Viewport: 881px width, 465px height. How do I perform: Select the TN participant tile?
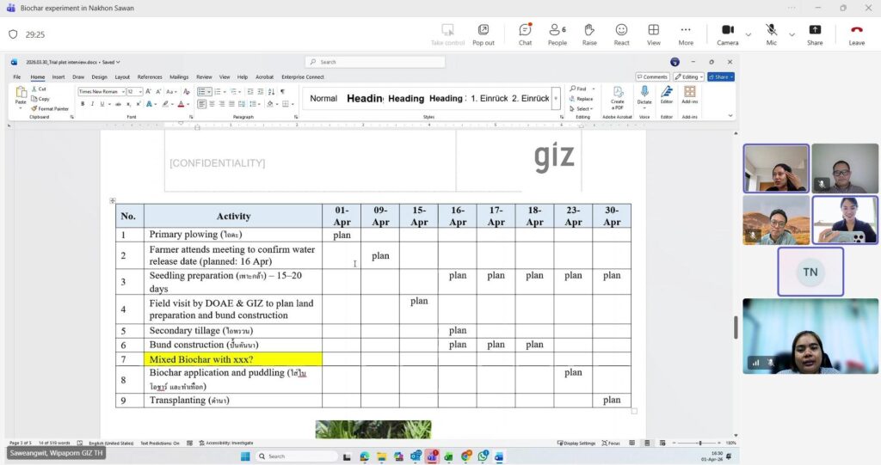tap(810, 272)
